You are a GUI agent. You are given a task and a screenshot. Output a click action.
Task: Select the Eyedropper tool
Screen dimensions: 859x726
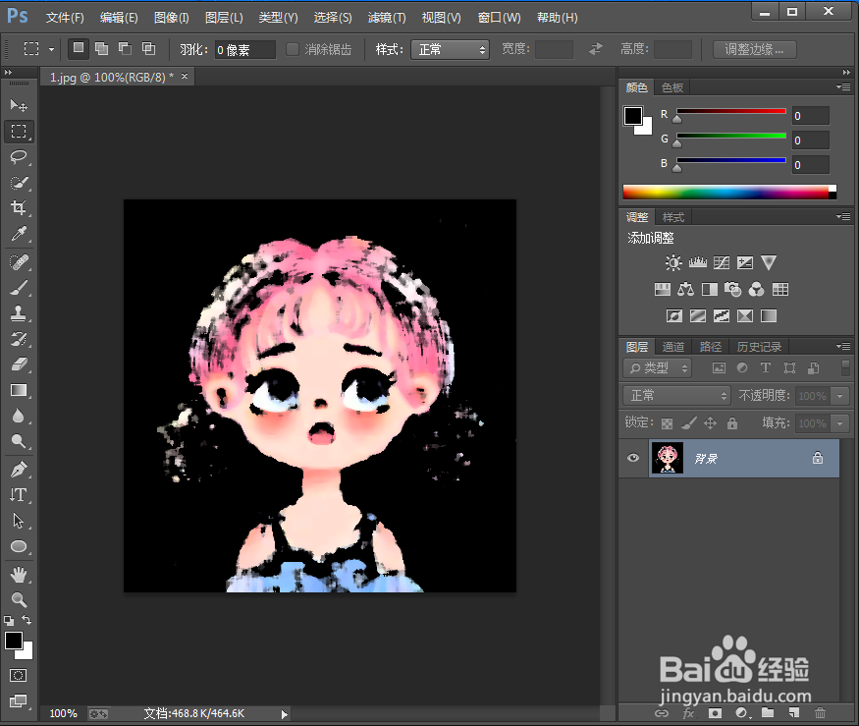point(19,234)
